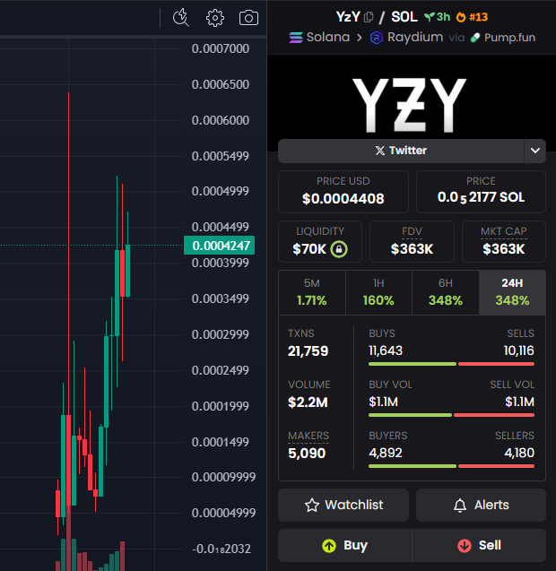Image resolution: width=556 pixels, height=571 pixels.
Task: Open the quick replay lightning icon
Action: pos(180,18)
